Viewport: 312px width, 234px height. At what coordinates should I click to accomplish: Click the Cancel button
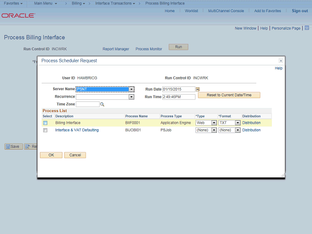(x=75, y=155)
